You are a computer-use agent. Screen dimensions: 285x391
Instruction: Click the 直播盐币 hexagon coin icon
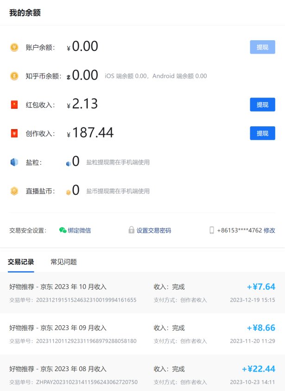[x=14, y=191]
